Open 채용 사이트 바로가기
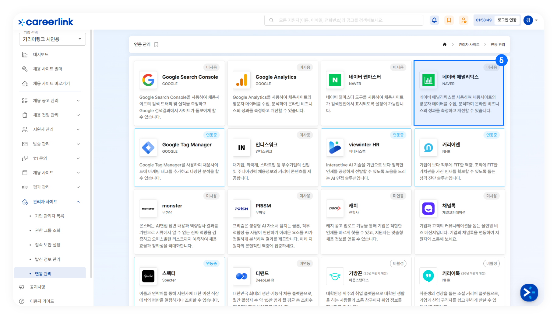Image resolution: width=557 pixels, height=319 pixels. 51,83
